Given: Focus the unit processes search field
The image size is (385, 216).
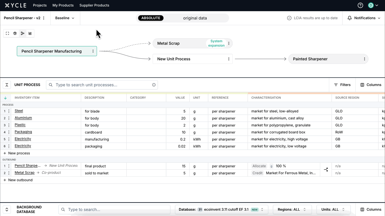Looking at the screenshot, I should coord(102,85).
